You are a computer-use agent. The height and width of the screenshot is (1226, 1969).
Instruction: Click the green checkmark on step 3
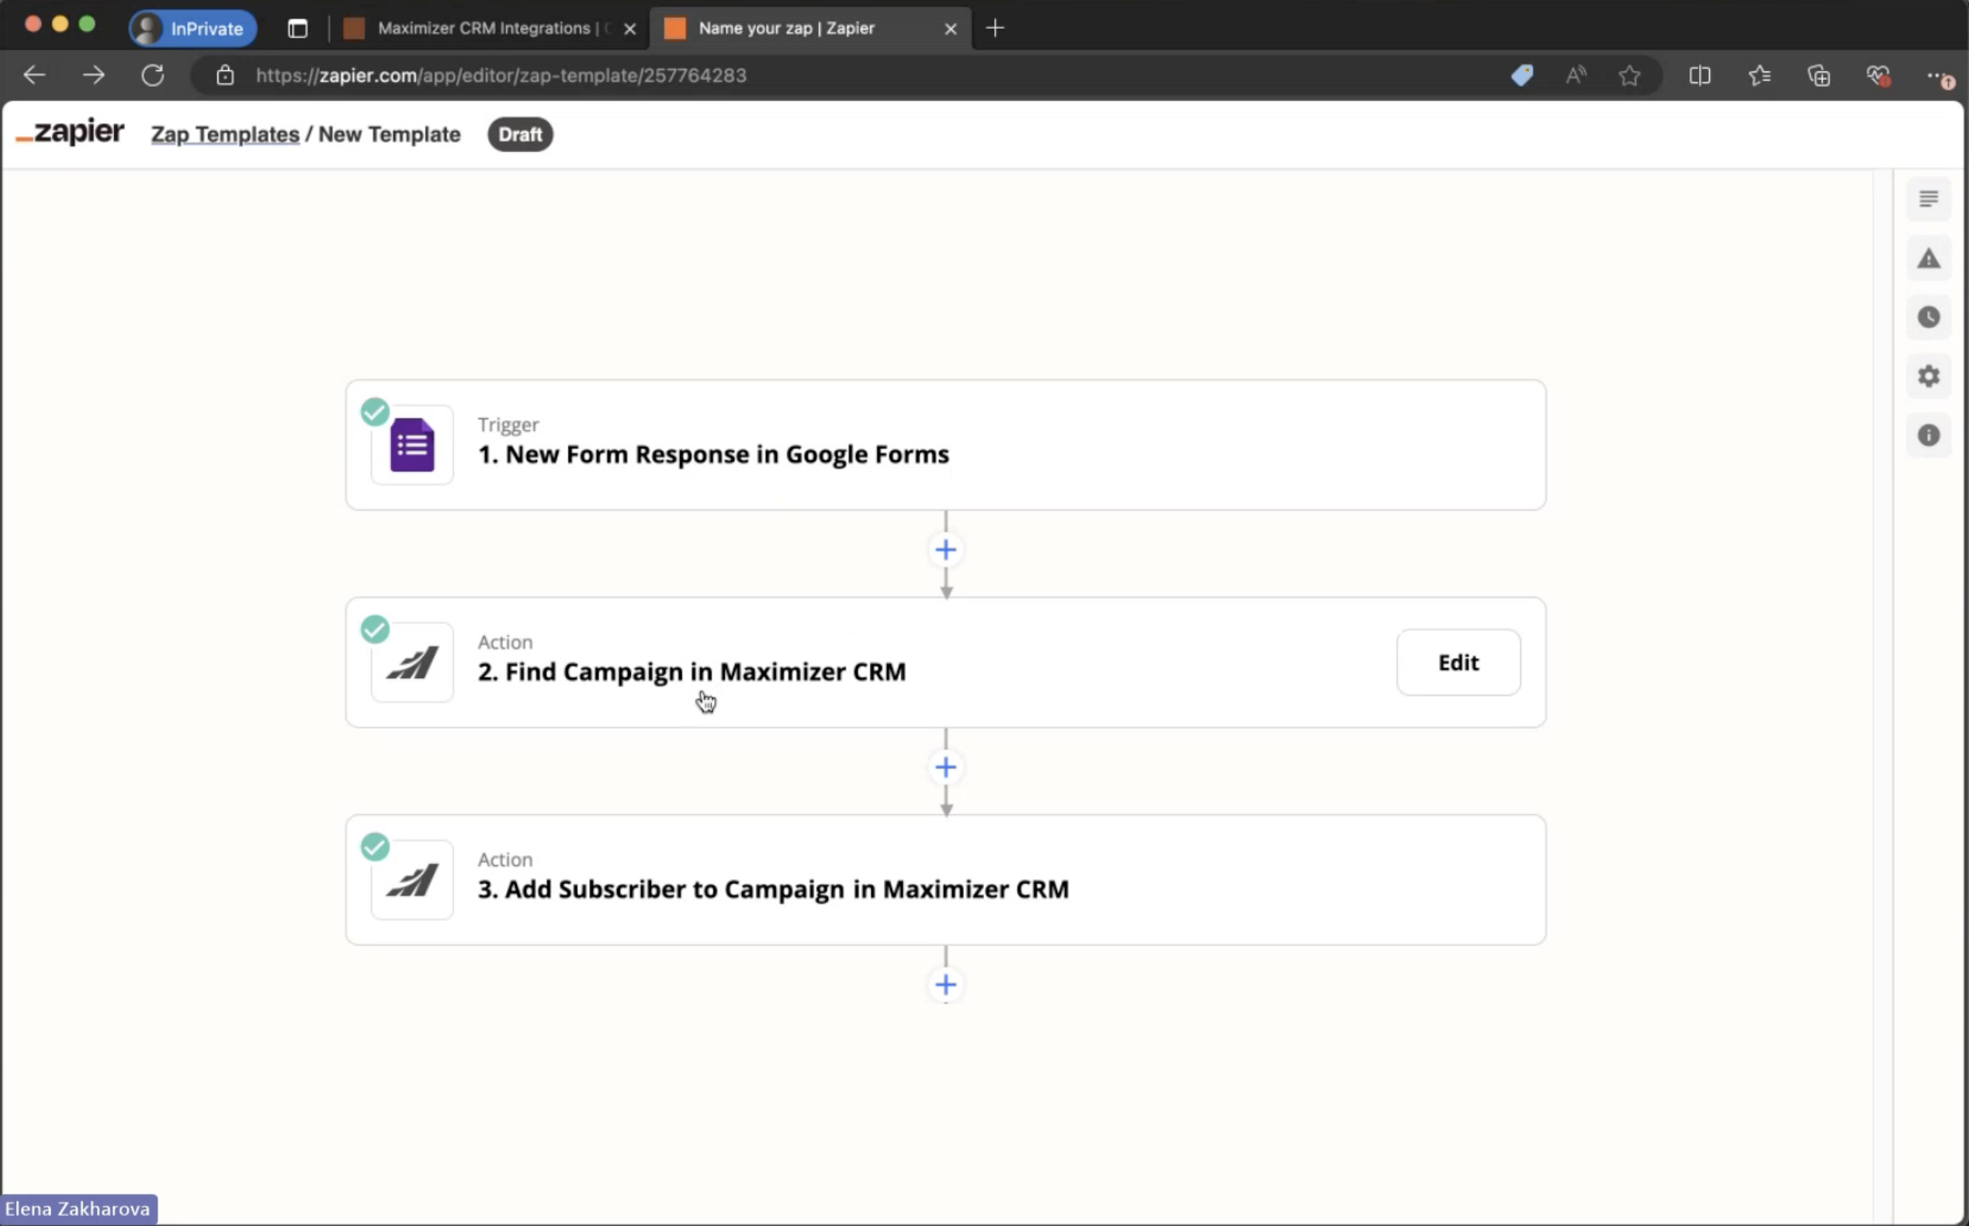point(375,847)
